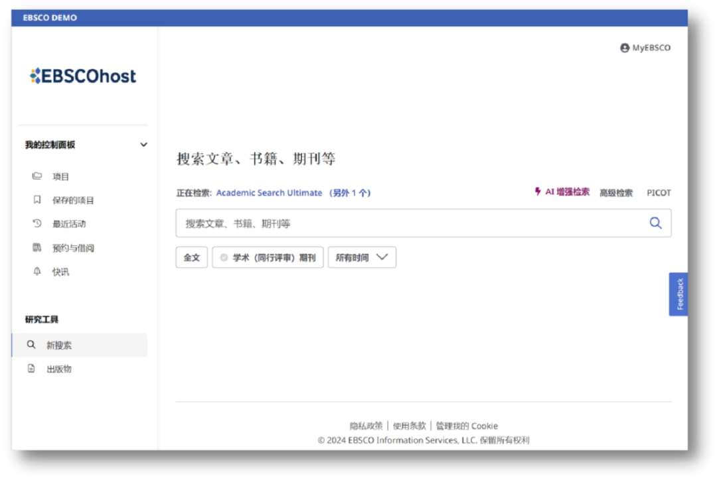Open the MyEBSCO account icon
Screen dimensions: 717x480
[x=625, y=48]
